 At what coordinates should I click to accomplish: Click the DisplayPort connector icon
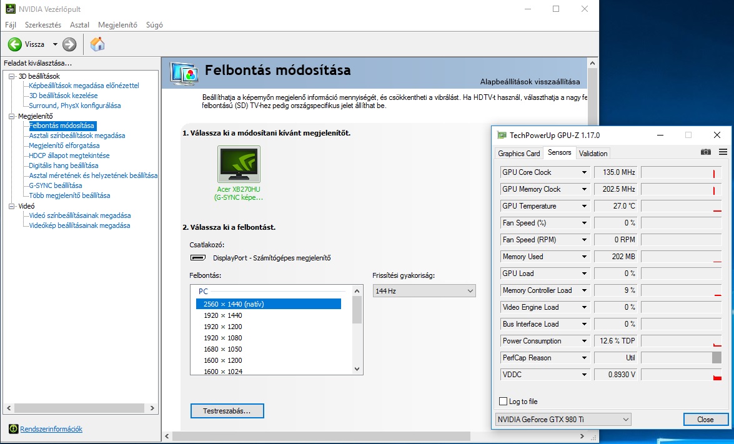(x=198, y=258)
